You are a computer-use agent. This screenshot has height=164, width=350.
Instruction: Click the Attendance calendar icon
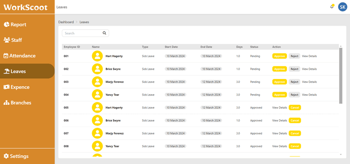click(x=6, y=56)
